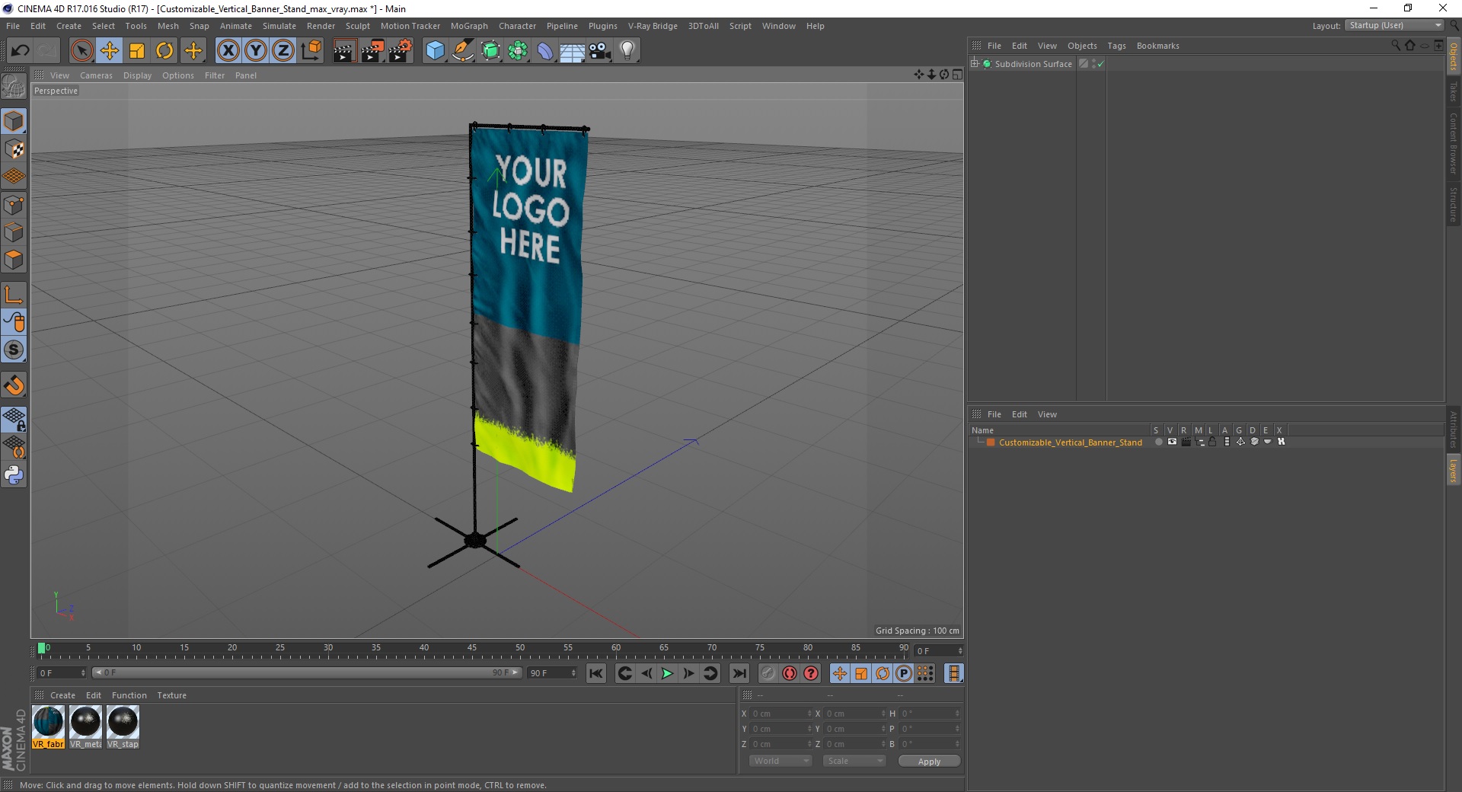
Task: Open Render to Picture Viewer
Action: coord(372,51)
